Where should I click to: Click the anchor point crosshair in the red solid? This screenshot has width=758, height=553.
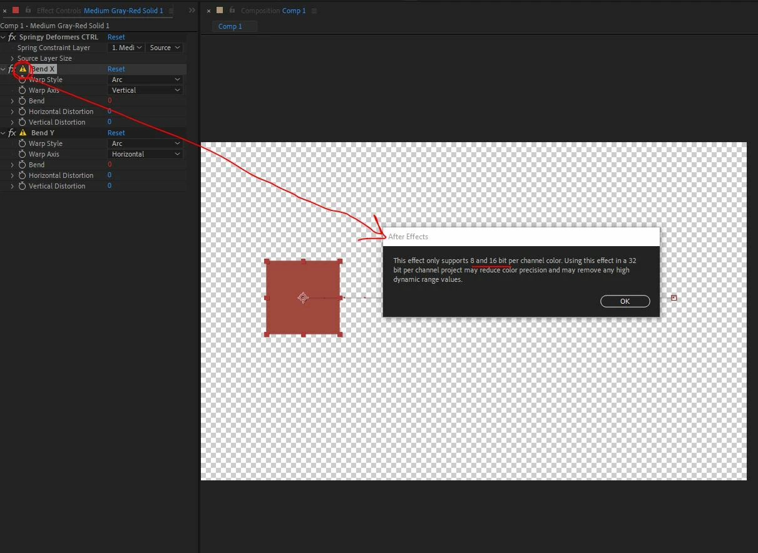pos(303,297)
